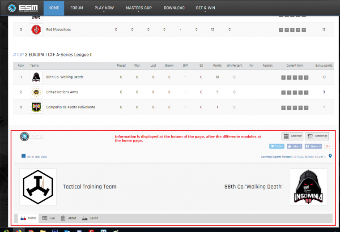Image resolution: width=340 pixels, height=232 pixels.
Task: Click the Bonus points column header
Action: tap(324, 65)
